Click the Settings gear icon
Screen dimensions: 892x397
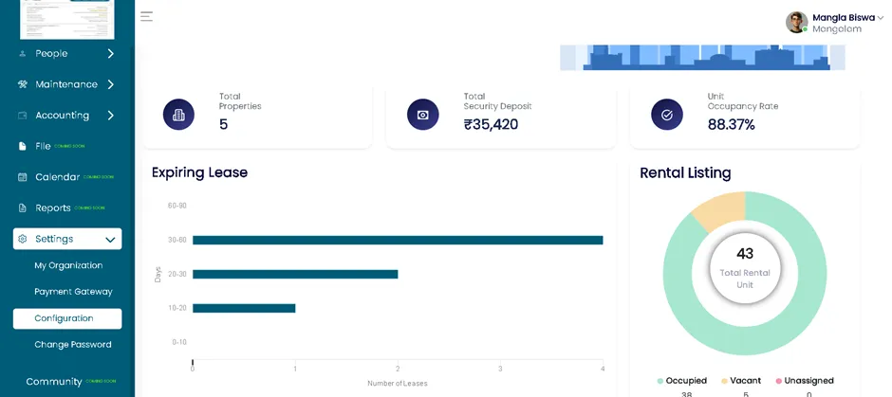tap(22, 239)
